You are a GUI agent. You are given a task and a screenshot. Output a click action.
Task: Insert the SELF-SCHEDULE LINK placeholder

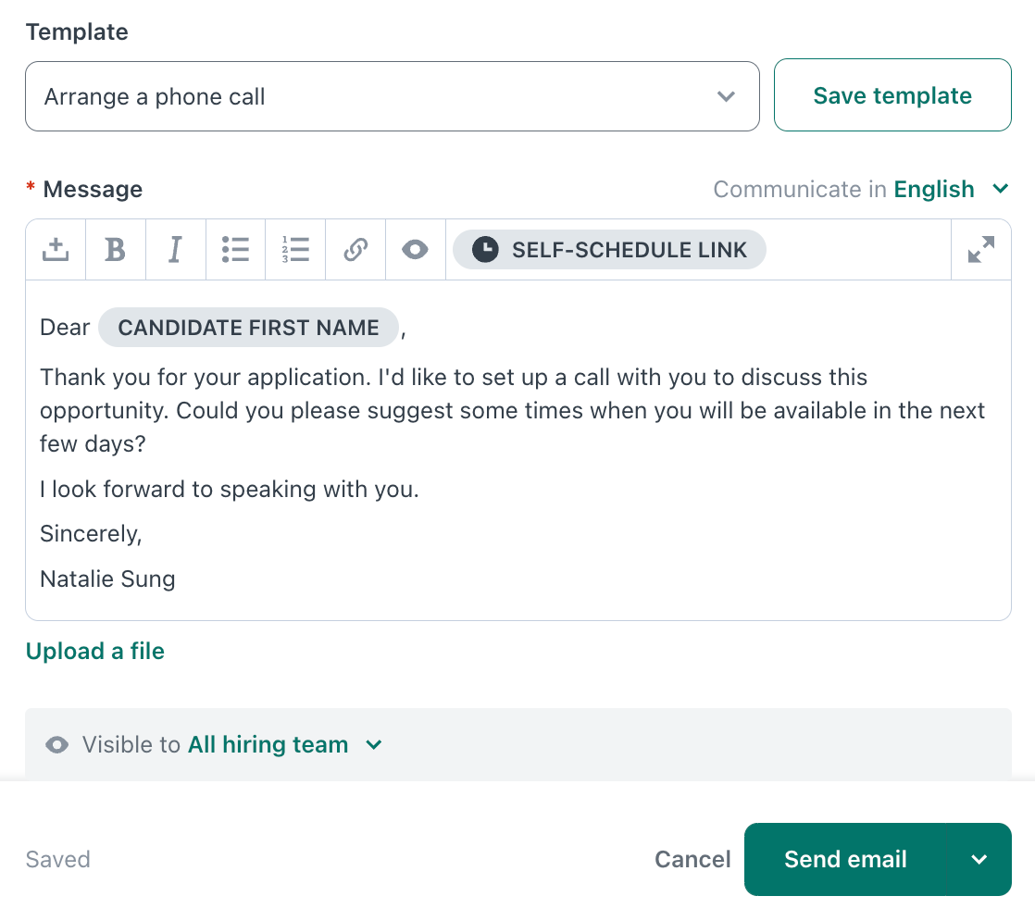(609, 250)
